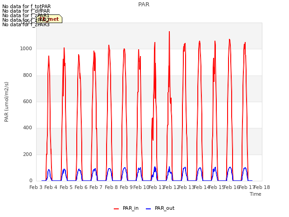Click the y-axis tick 1000
The width and height of the screenshot is (289, 217).
(x=26, y=49)
